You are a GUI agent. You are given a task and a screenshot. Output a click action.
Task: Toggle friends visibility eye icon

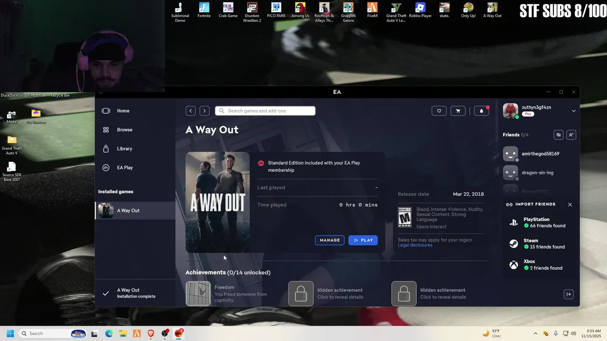point(559,135)
